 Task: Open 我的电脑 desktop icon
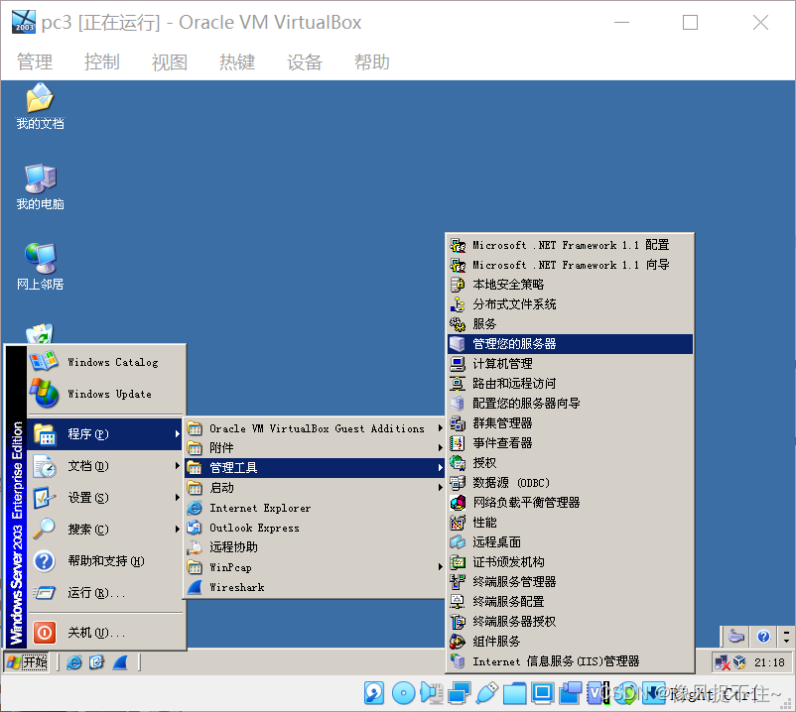coord(40,187)
